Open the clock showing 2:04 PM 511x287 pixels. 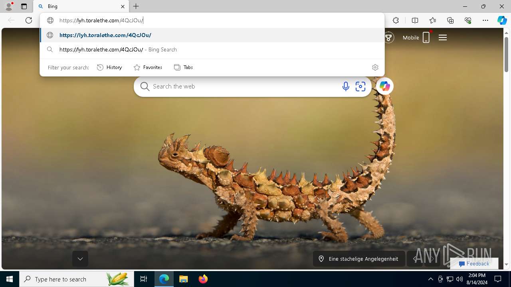pos(477,279)
